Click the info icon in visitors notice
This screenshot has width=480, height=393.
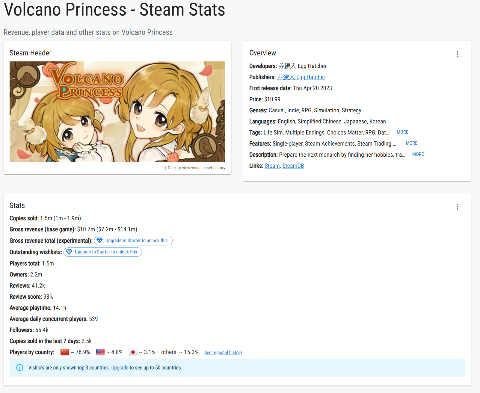point(20,368)
